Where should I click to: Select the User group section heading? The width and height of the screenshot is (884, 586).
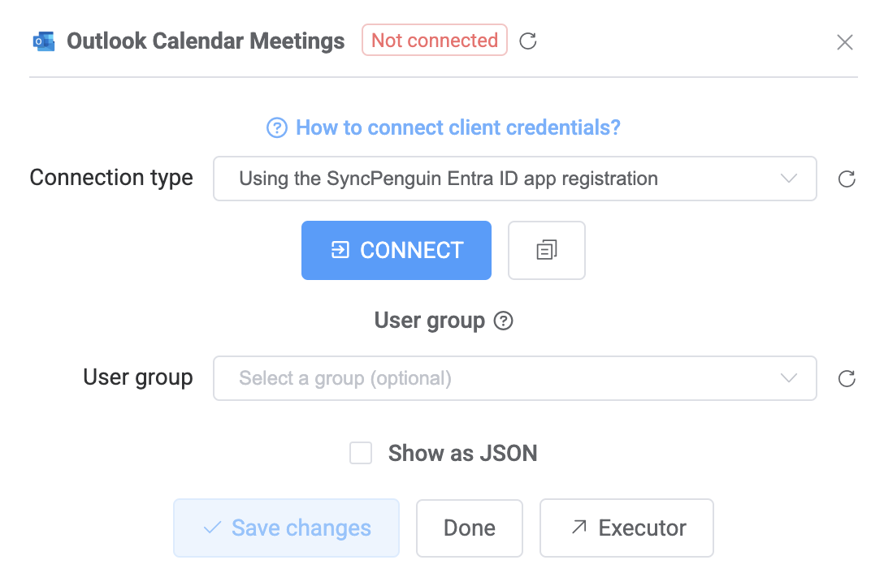tap(430, 321)
